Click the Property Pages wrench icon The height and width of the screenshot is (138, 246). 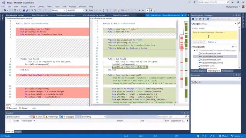click(199, 82)
